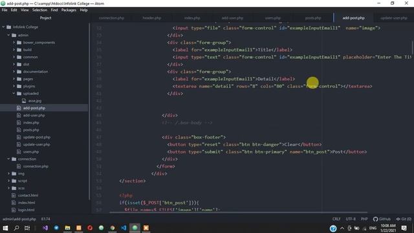Change the CRLF line ending setting
Screen dimensions: 414x233
pos(336,219)
